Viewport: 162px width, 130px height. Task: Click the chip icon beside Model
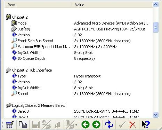(x=14, y=23)
